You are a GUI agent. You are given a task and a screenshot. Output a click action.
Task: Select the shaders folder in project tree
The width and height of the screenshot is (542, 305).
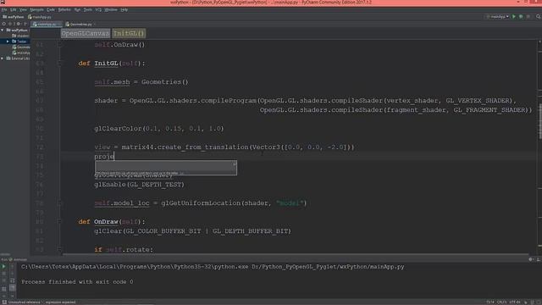pos(20,36)
